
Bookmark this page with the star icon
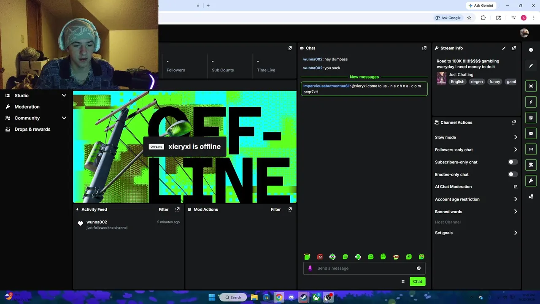(469, 18)
